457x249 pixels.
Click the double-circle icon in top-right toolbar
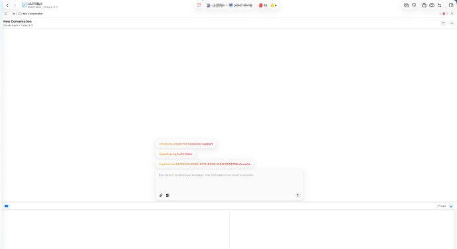pyautogui.click(x=432, y=5)
